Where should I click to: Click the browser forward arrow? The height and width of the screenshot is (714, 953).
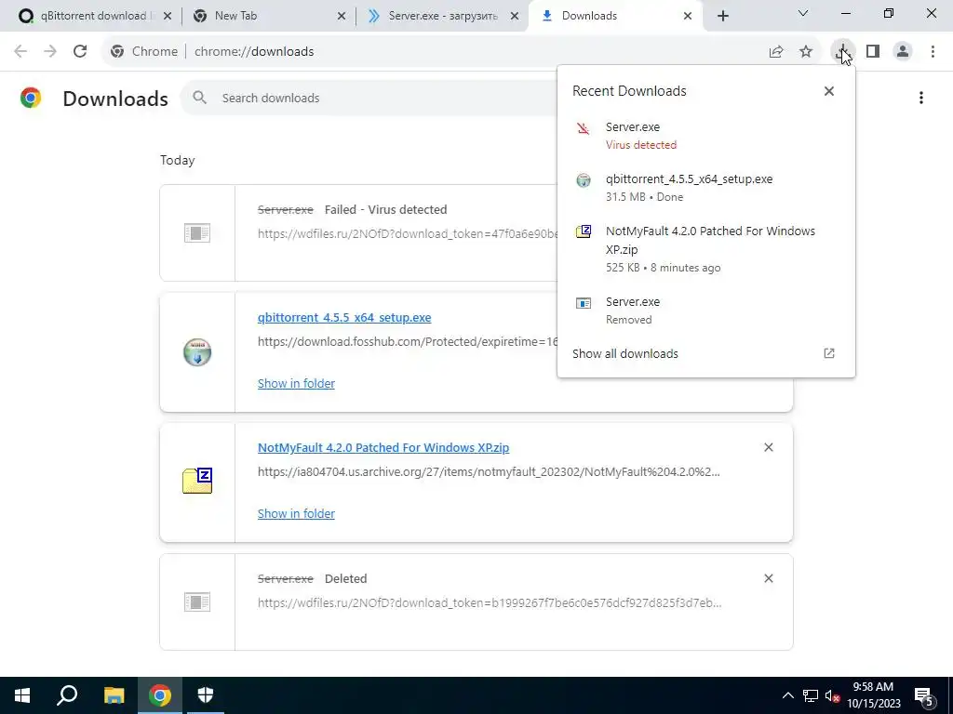pos(50,51)
